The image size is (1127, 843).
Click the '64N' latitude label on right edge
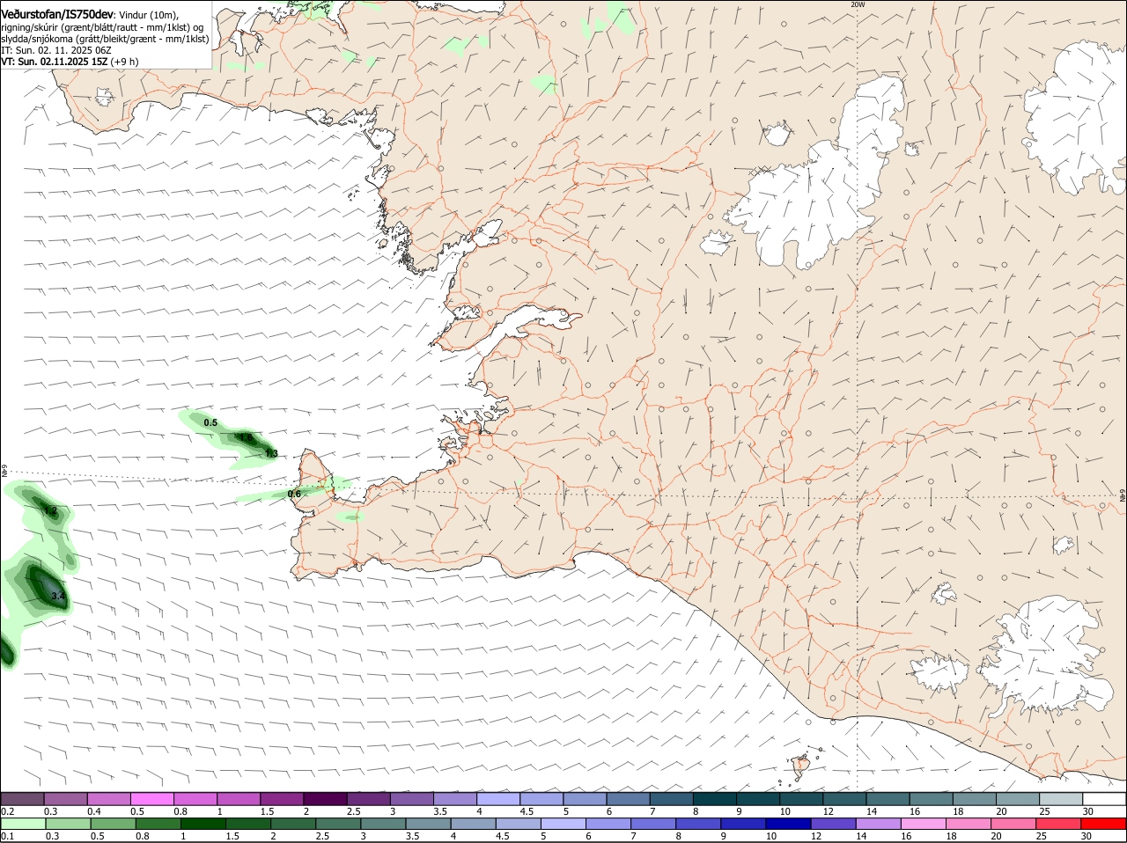(x=1123, y=495)
